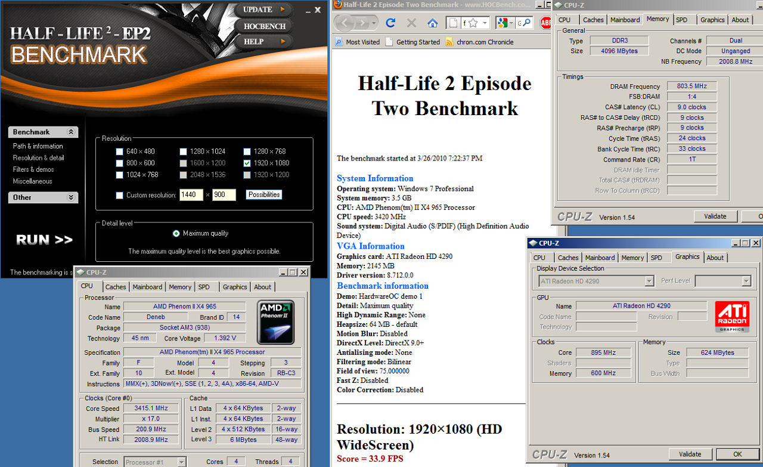763x467 pixels.
Task: Expand the Other sidebar section
Action: [71, 197]
